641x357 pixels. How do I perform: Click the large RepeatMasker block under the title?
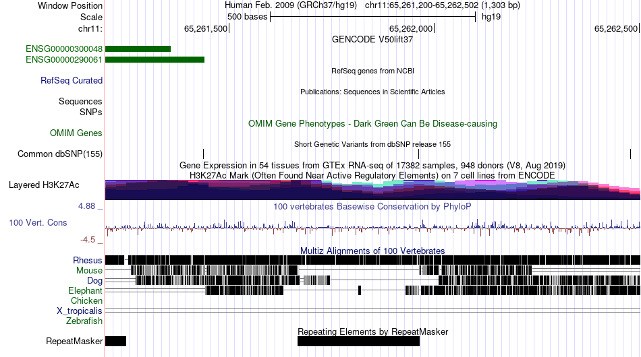pyautogui.click(x=358, y=342)
